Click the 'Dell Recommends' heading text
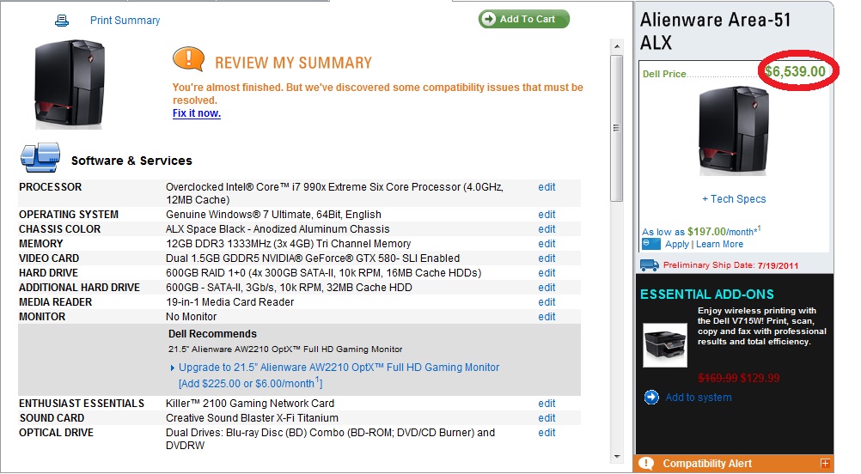Image resolution: width=861 pixels, height=474 pixels. pos(212,333)
